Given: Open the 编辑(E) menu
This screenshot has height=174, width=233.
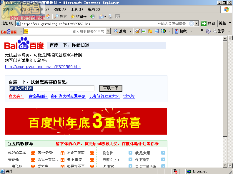Looking at the screenshot, I should click(x=26, y=9).
